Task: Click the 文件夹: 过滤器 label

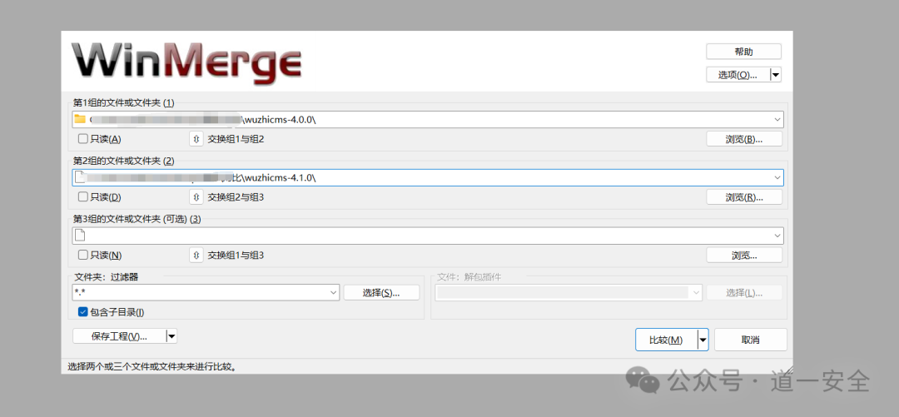Action: pyautogui.click(x=107, y=277)
